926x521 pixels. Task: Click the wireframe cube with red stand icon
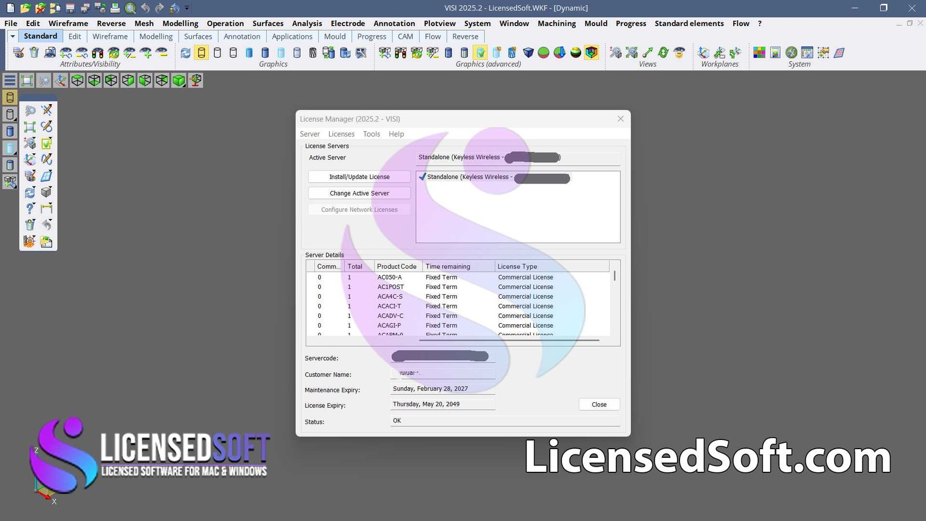(x=196, y=80)
